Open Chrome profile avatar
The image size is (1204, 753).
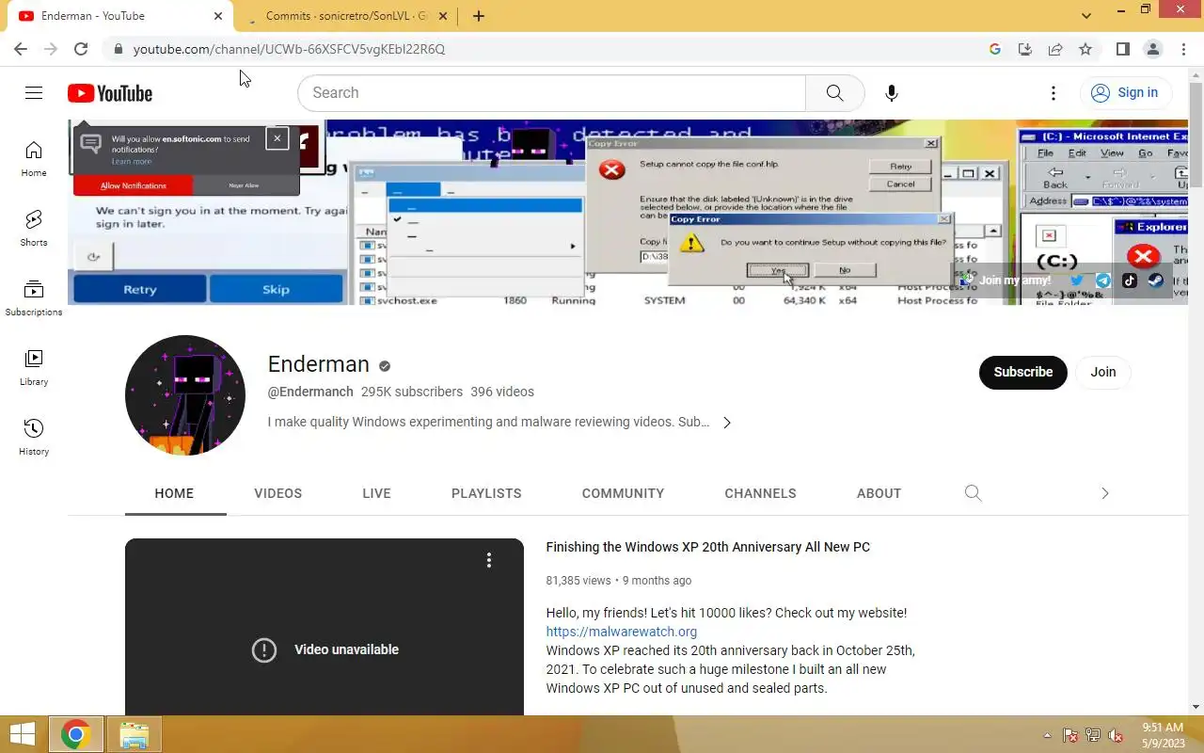[1152, 49]
